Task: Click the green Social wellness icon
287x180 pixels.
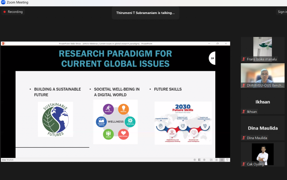Action: pos(108,134)
